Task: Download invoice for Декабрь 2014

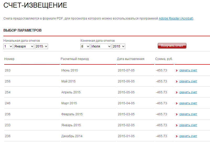Action: [x=188, y=136]
